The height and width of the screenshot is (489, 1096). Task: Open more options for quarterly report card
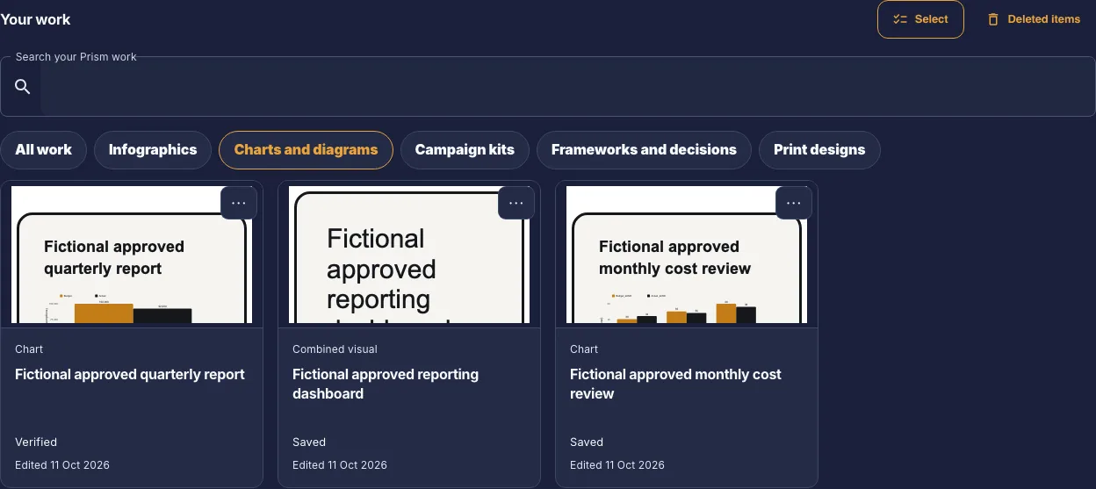[x=239, y=203]
